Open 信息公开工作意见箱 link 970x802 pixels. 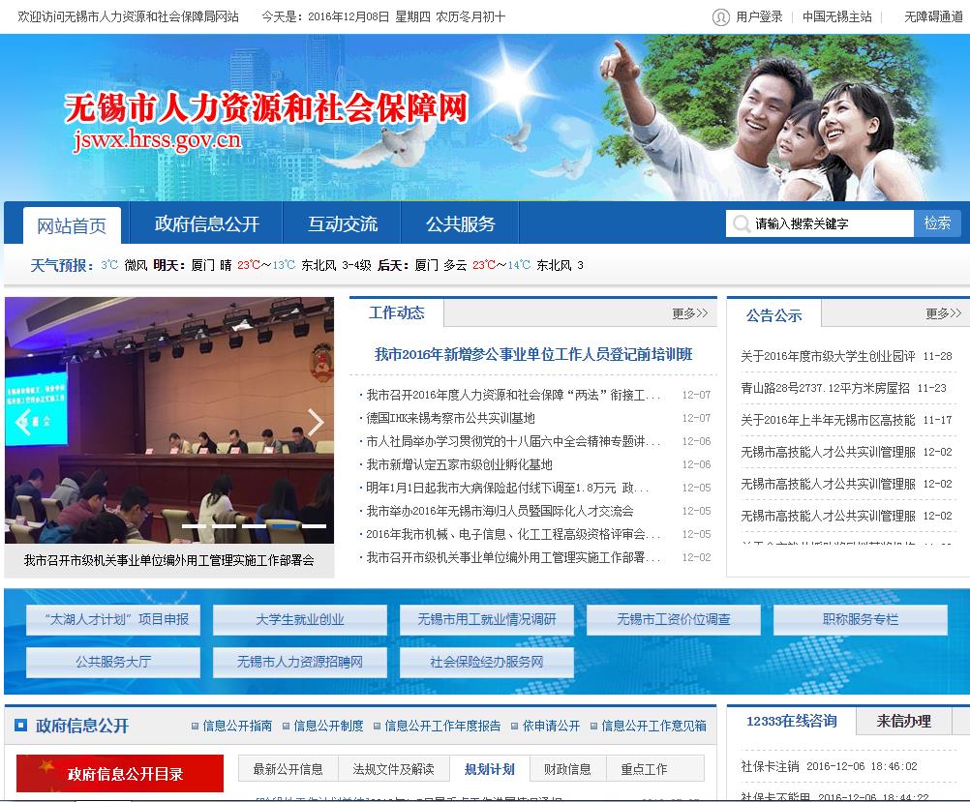[x=653, y=726]
